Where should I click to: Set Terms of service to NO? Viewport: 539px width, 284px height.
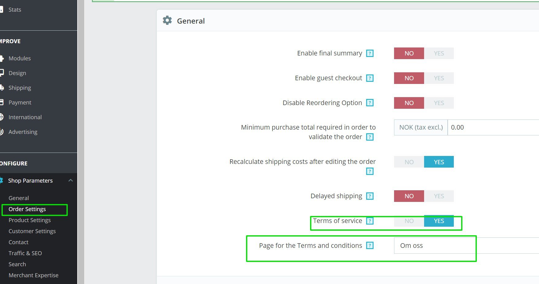click(x=409, y=221)
